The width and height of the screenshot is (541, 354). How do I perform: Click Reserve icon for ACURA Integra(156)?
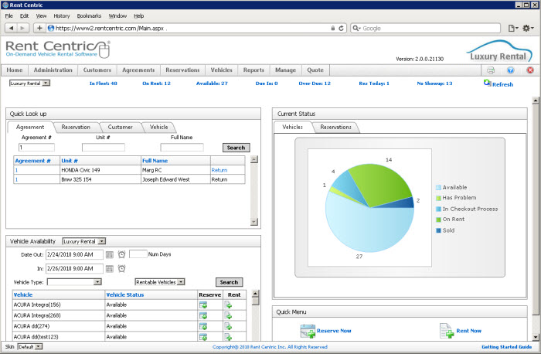click(203, 305)
